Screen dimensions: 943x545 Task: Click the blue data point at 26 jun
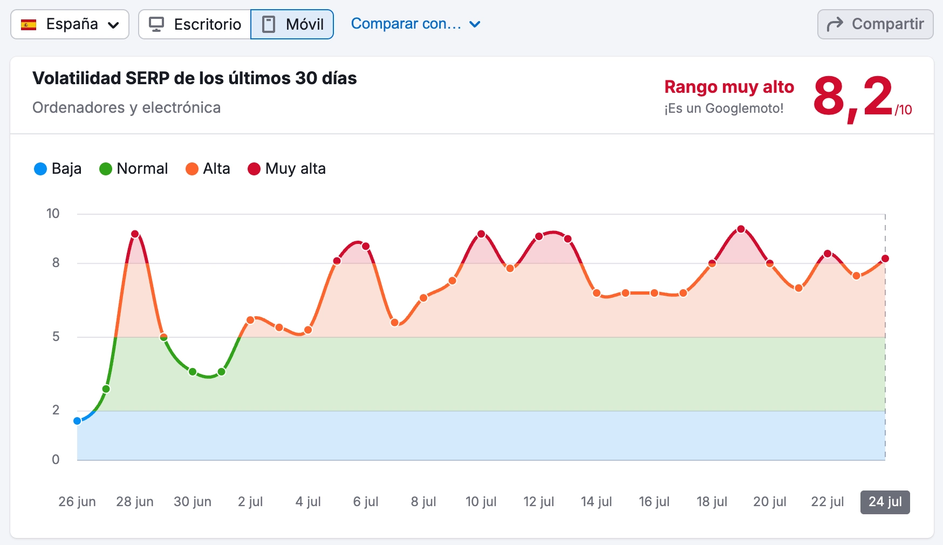click(x=77, y=420)
